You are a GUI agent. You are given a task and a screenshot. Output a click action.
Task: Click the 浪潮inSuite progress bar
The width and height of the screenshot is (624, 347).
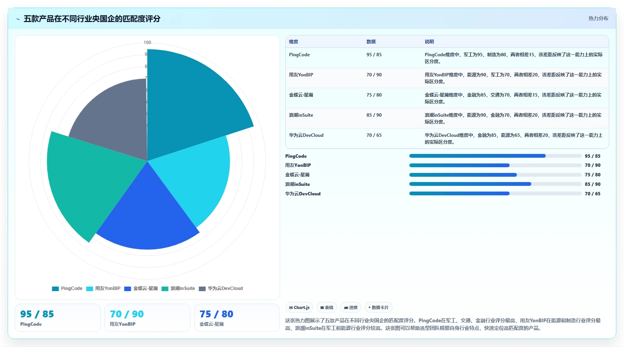click(495, 184)
